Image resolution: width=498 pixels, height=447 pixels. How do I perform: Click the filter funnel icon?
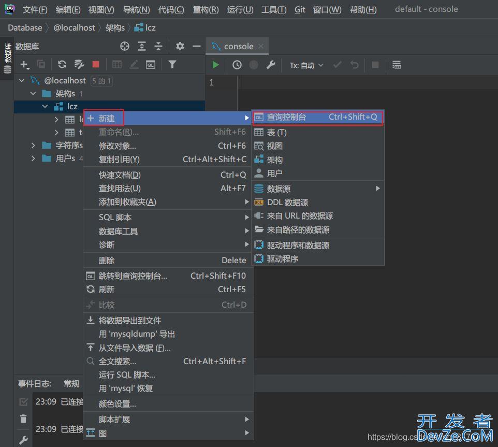click(172, 65)
